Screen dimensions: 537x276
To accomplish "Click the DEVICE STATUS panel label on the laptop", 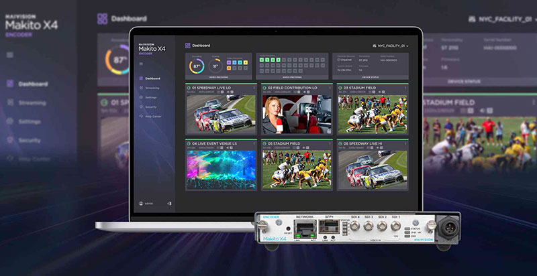I will [x=371, y=77].
